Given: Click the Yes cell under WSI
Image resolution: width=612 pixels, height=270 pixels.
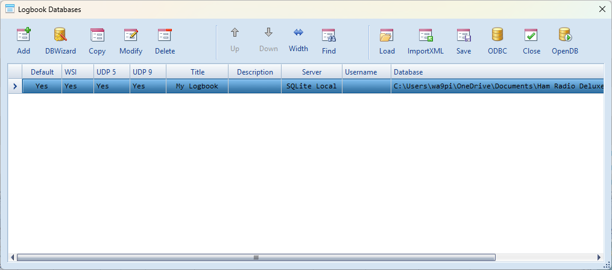Looking at the screenshot, I should 78,87.
